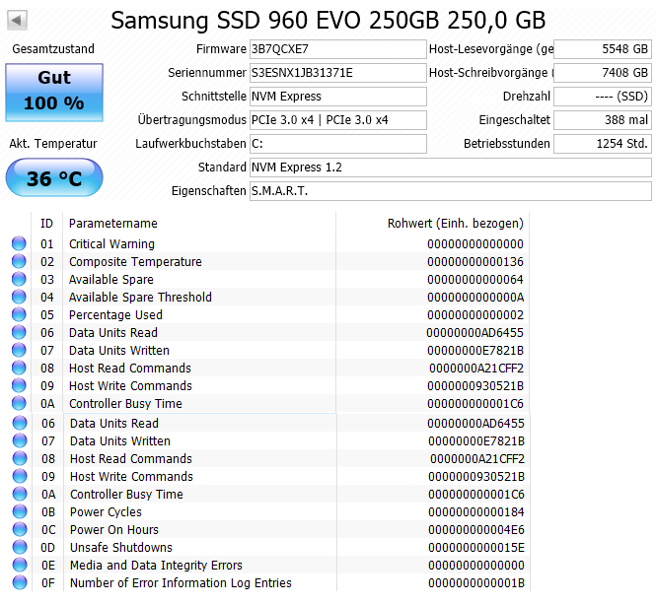Click the Akt. Temperatur label
Screen dimensions: 657x605
click(53, 144)
